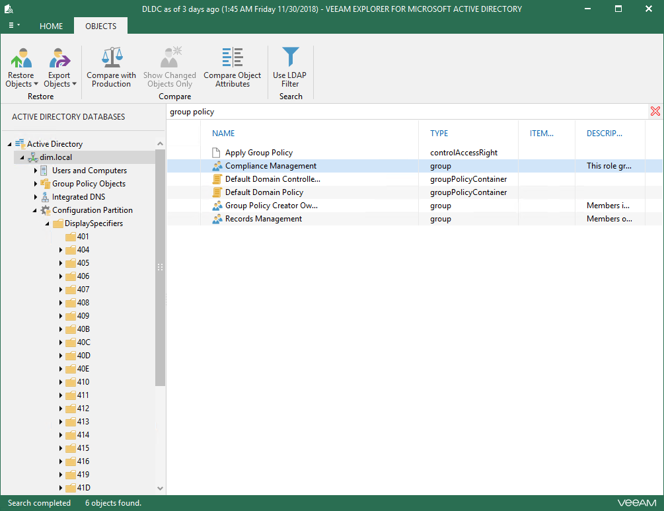This screenshot has width=664, height=511.
Task: Click the 41D folder icon
Action: [71, 488]
